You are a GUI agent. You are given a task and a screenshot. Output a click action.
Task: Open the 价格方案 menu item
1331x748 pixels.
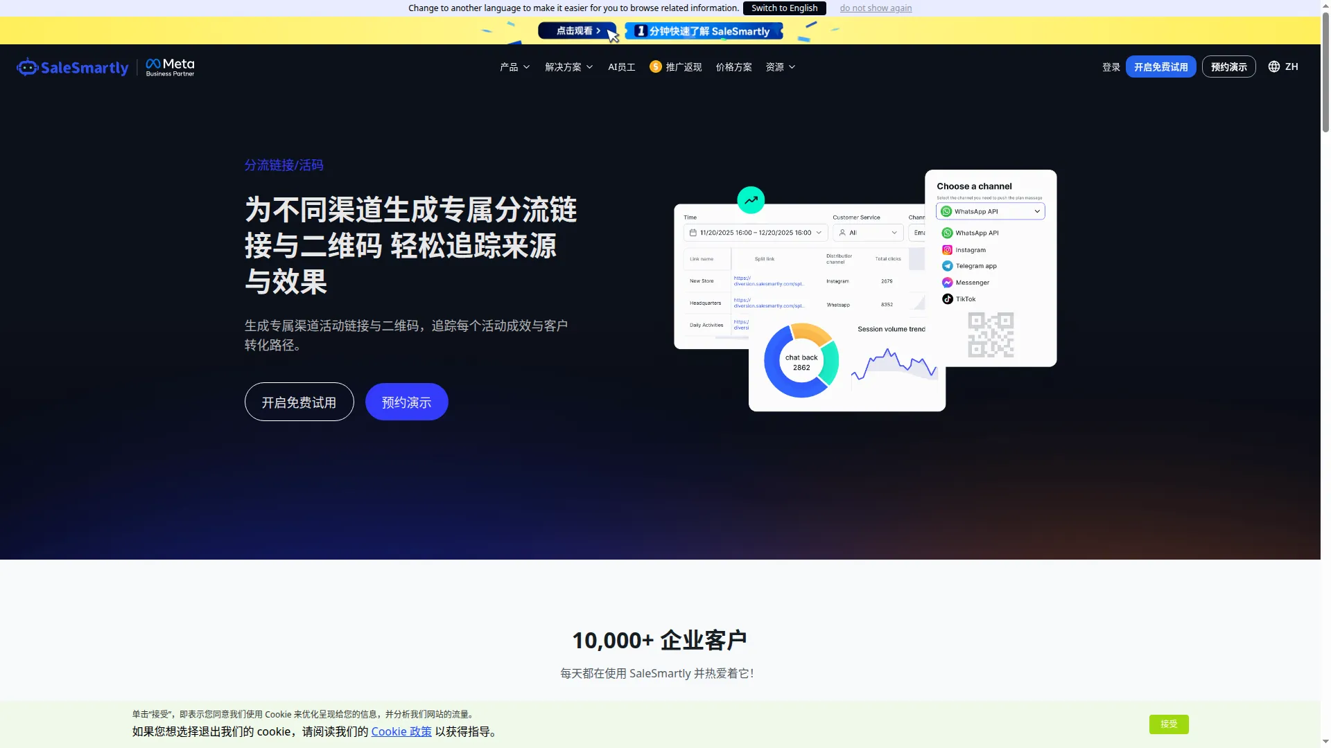point(733,67)
